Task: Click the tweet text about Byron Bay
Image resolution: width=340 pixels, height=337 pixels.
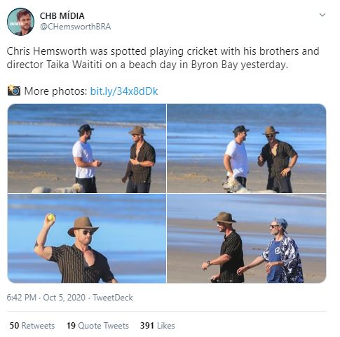Action: (x=163, y=58)
